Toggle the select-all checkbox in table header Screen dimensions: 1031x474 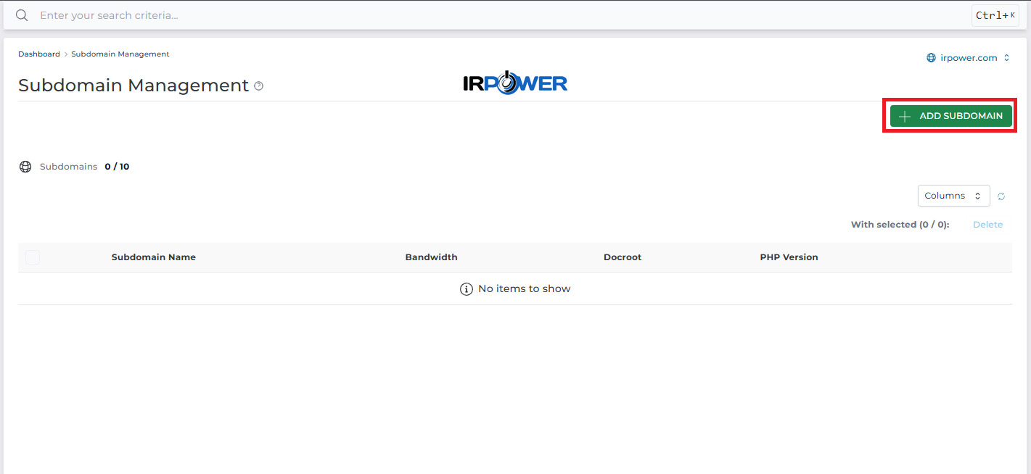click(33, 257)
